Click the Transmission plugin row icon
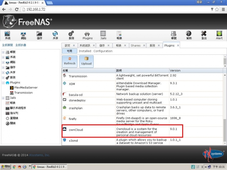The width and height of the screenshot is (227, 170). point(65,75)
